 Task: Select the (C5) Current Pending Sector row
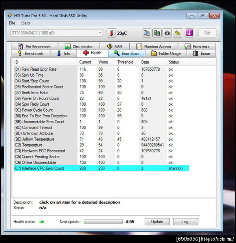101,156
